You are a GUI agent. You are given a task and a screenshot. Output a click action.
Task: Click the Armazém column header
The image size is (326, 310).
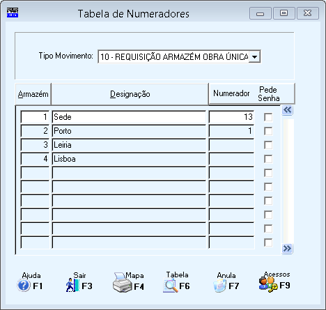pyautogui.click(x=33, y=94)
